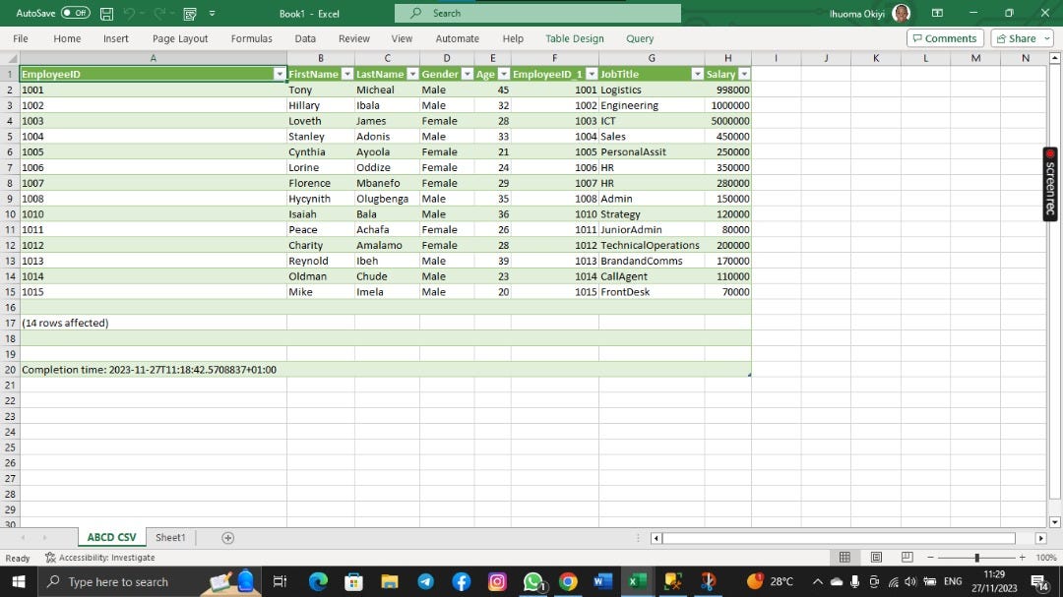This screenshot has height=597, width=1063.
Task: Open the Formulas ribbon tab
Action: click(251, 38)
